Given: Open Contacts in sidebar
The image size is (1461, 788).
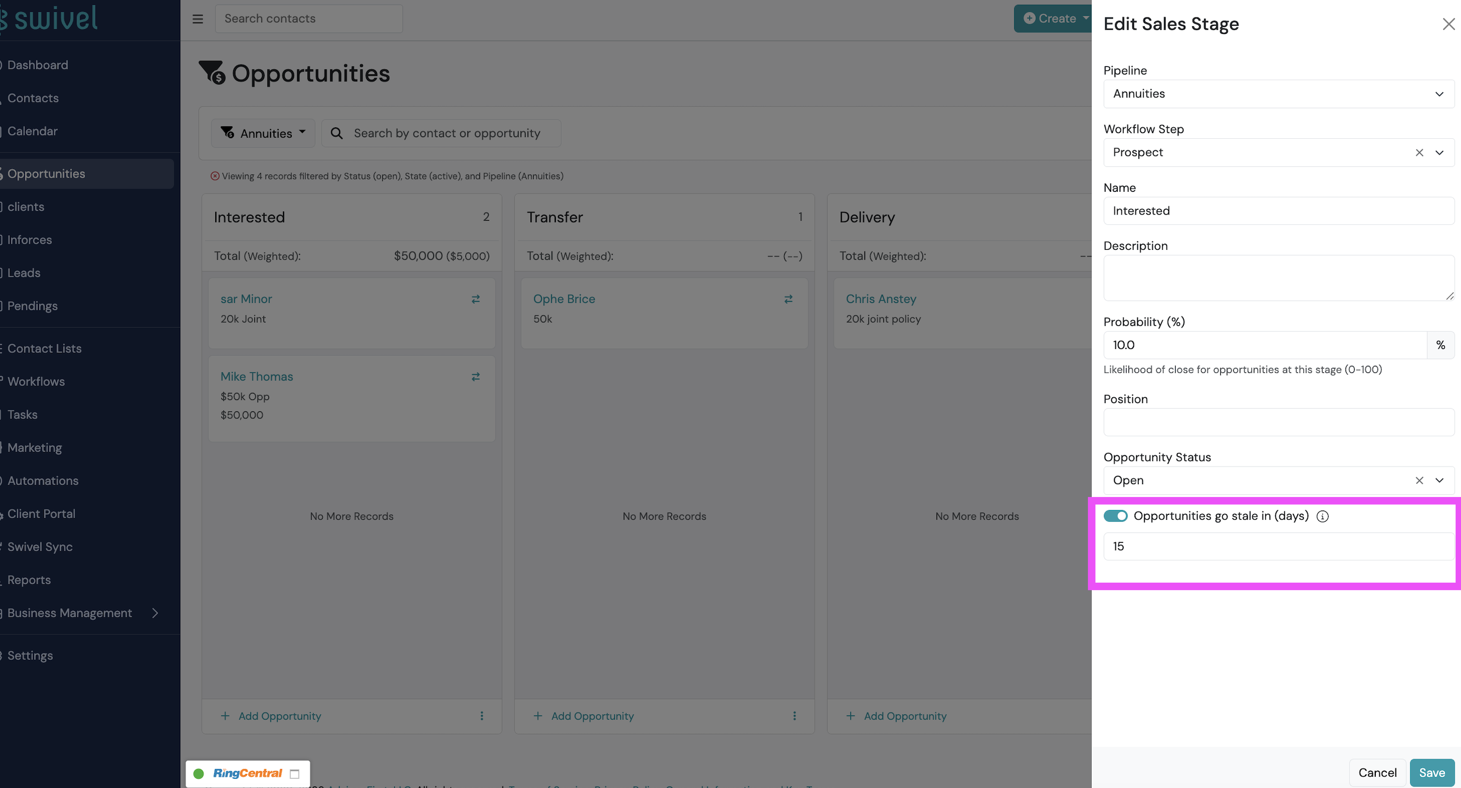Looking at the screenshot, I should click(x=33, y=98).
